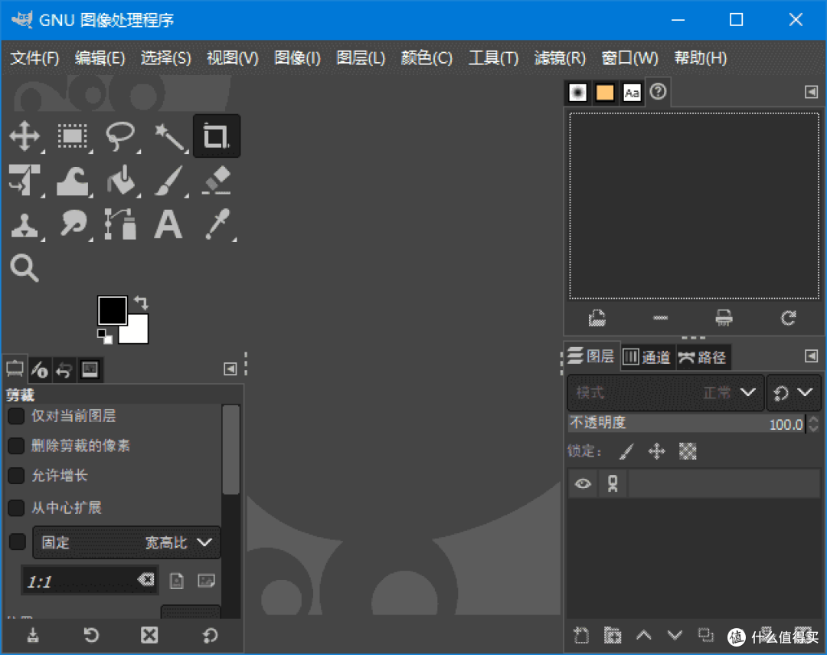
Task: Switch to the Brushes tab
Action: [x=578, y=93]
